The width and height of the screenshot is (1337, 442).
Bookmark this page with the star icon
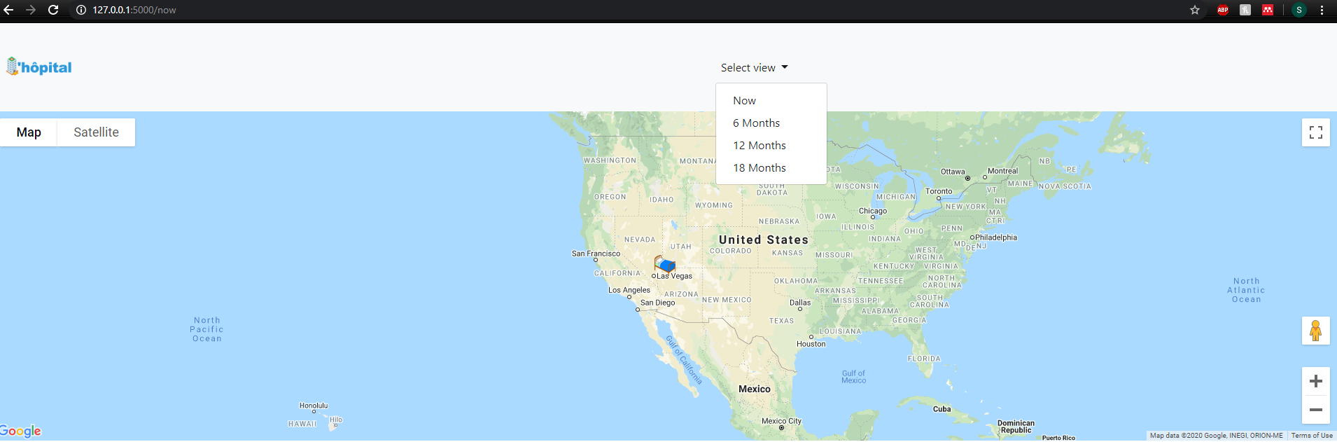pyautogui.click(x=1195, y=10)
